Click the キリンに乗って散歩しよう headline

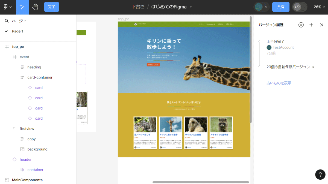click(x=164, y=44)
